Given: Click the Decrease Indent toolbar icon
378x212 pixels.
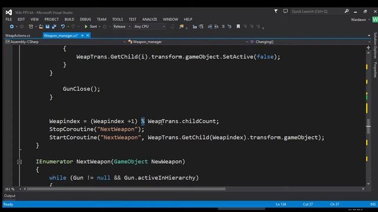Looking at the screenshot, I should click(210, 26).
